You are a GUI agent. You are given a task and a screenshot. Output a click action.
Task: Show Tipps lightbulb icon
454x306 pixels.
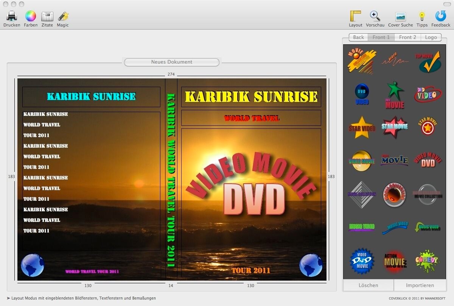point(422,16)
